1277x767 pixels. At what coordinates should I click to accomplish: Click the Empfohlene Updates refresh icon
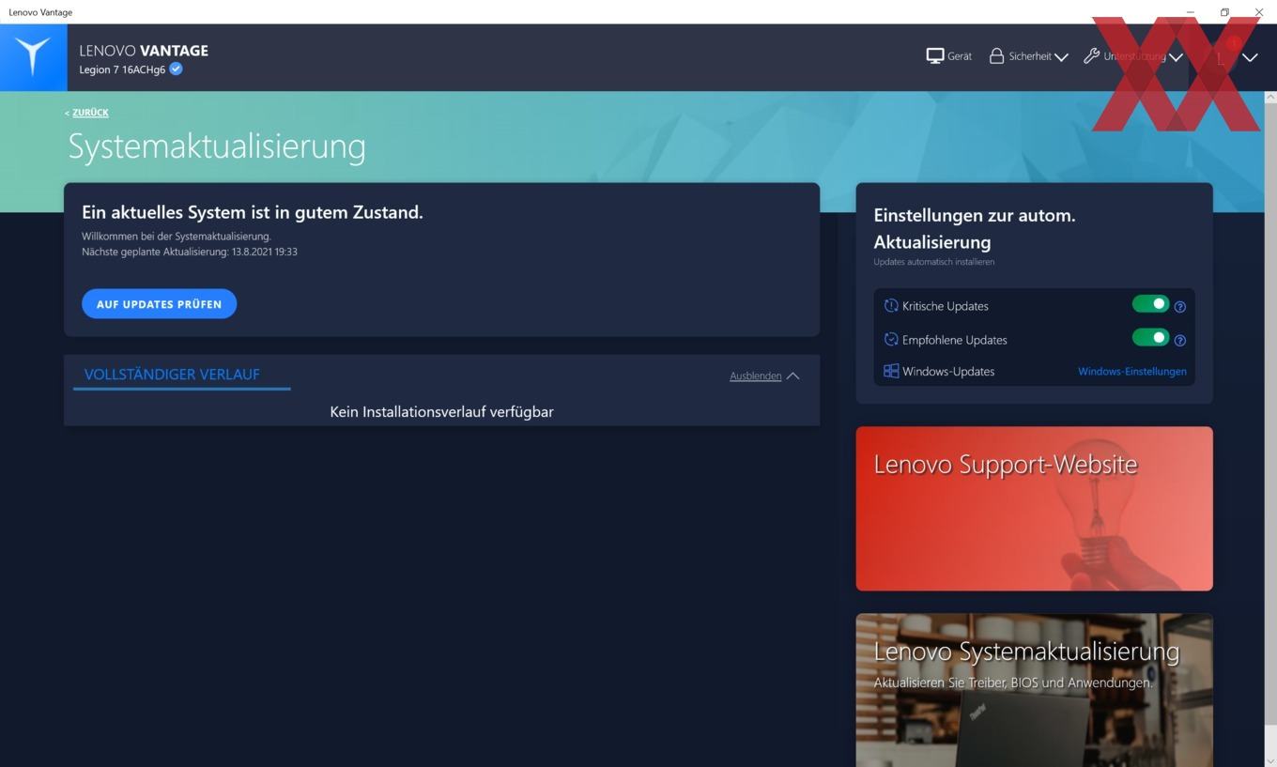click(891, 339)
